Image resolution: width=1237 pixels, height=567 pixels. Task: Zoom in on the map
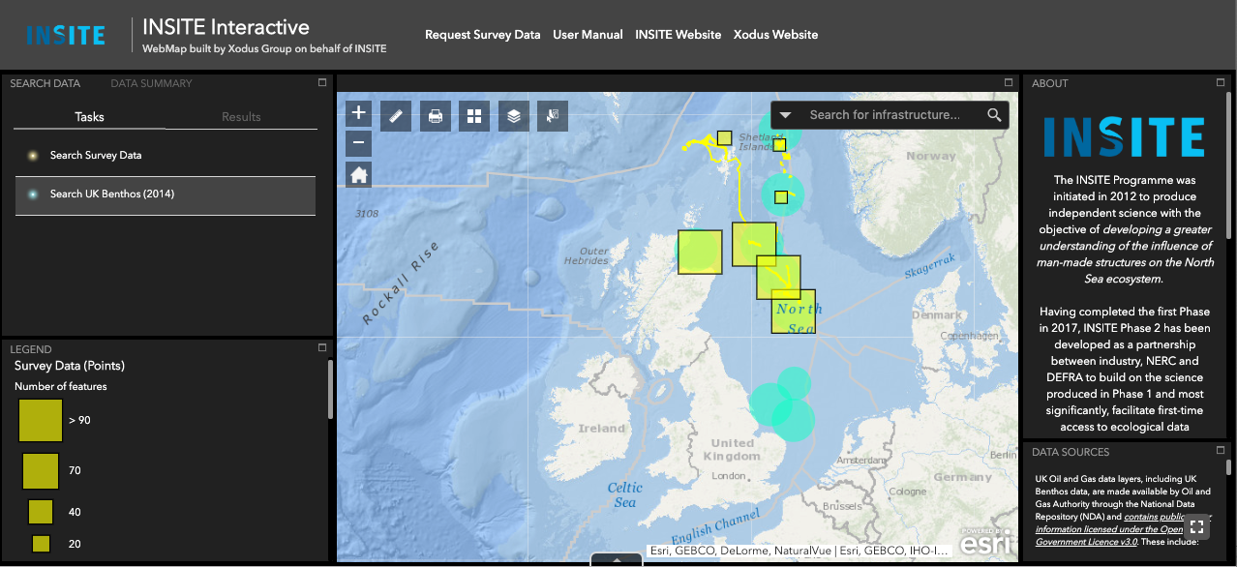pyautogui.click(x=359, y=112)
